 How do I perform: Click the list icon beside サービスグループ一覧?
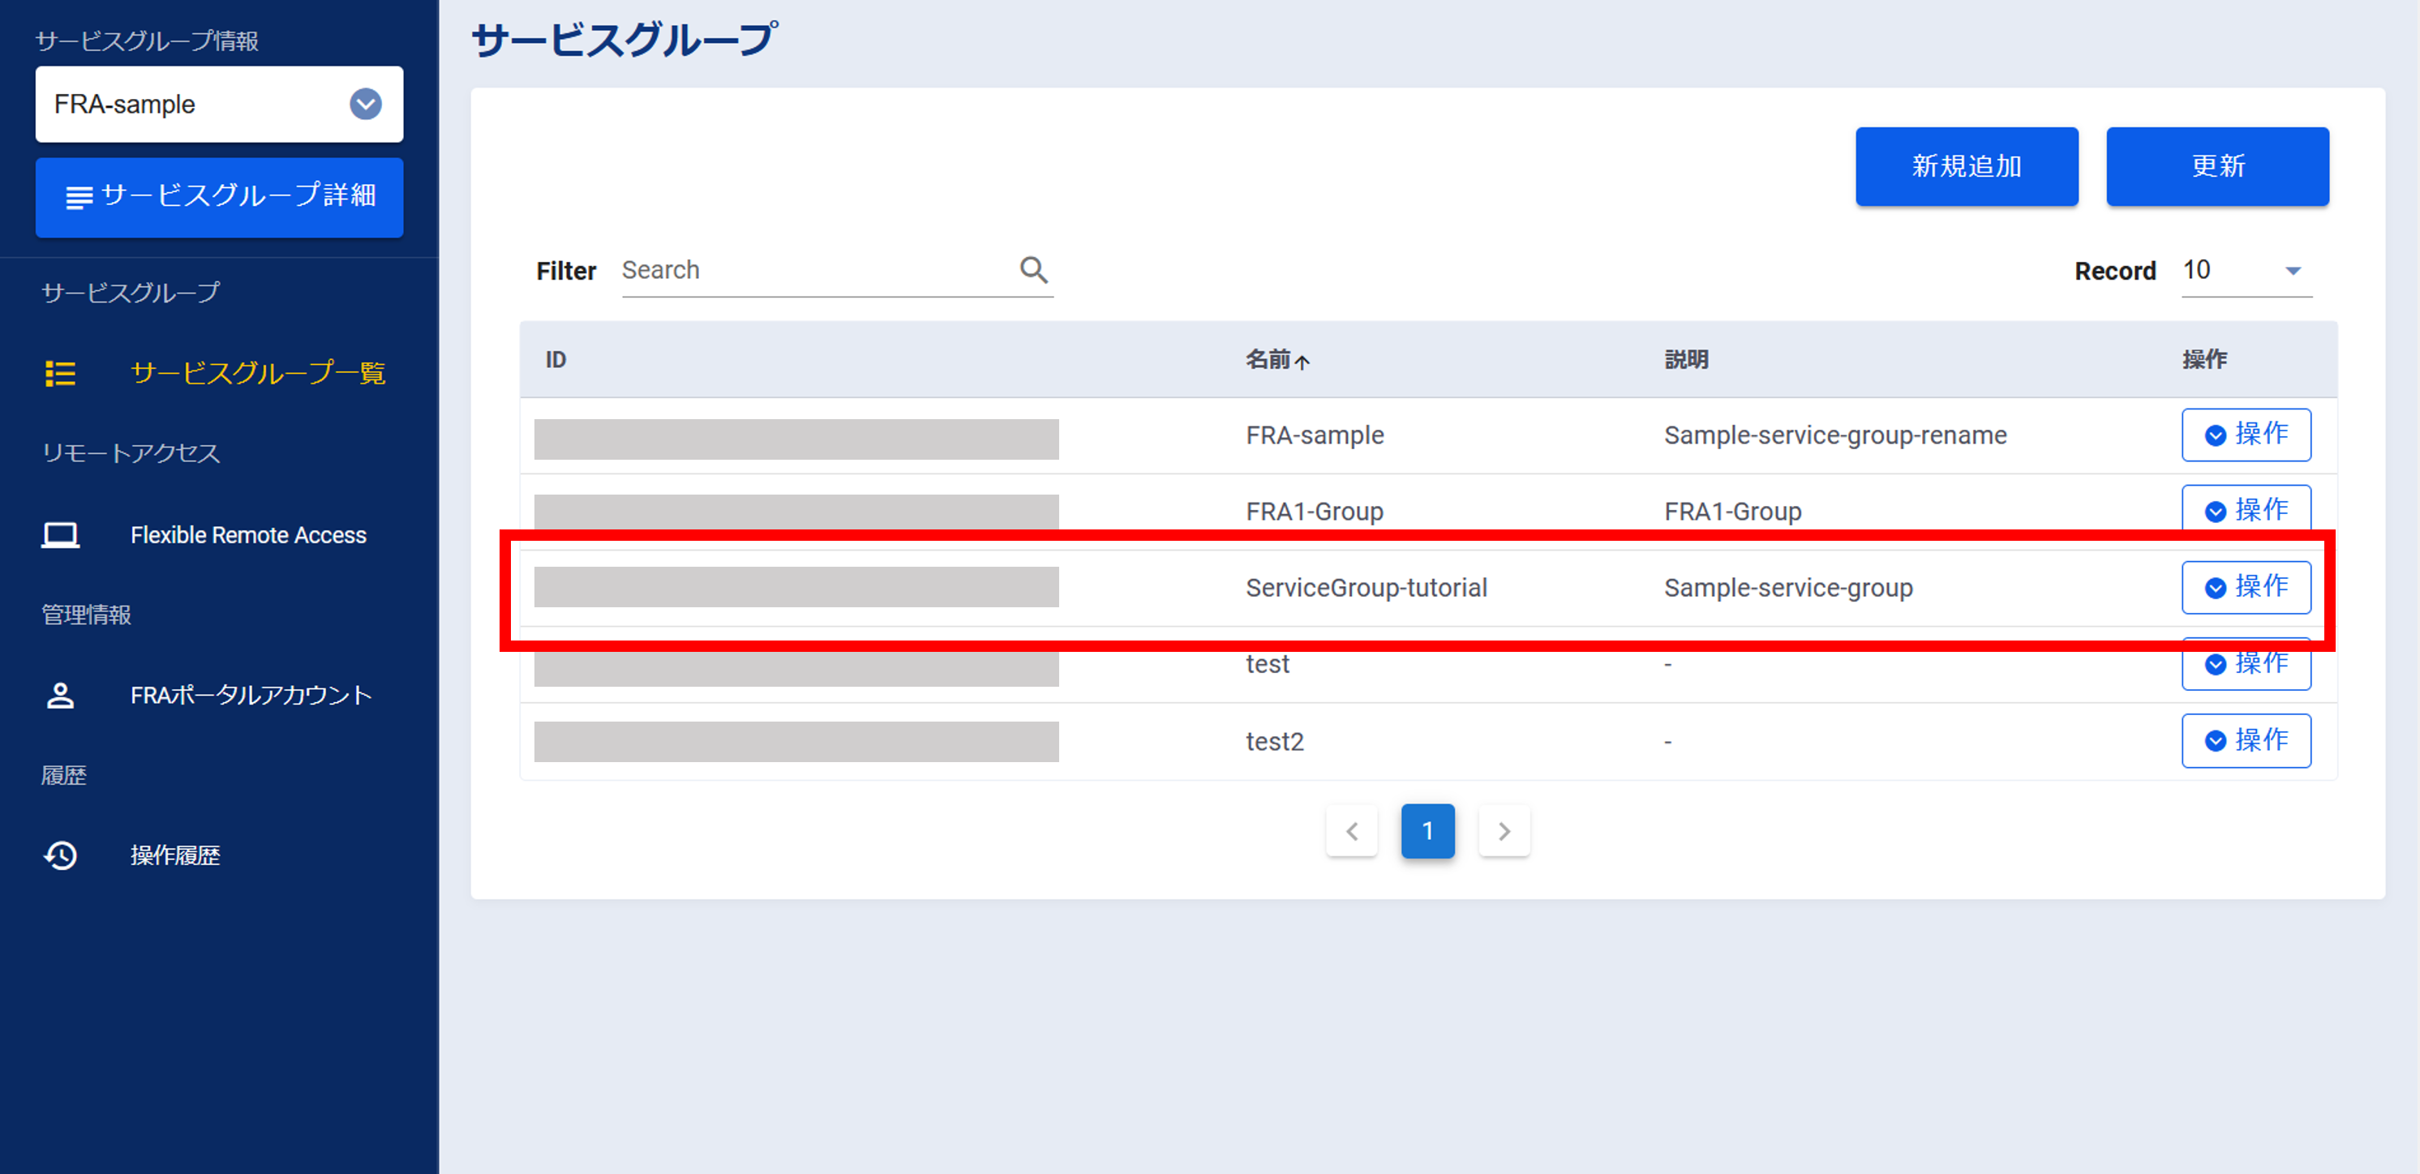click(60, 373)
